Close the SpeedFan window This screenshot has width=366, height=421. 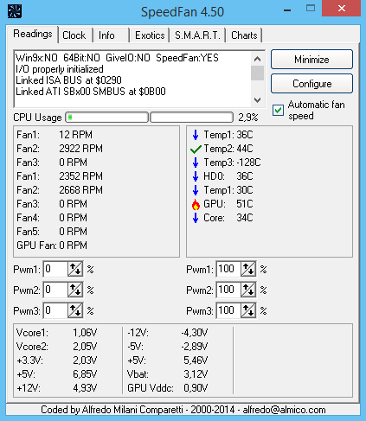click(x=342, y=9)
